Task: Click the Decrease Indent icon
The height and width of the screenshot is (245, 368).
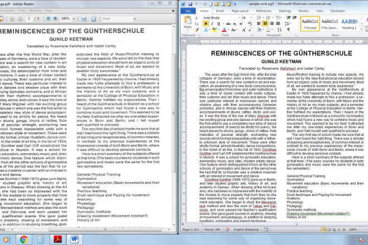Action: (288, 18)
